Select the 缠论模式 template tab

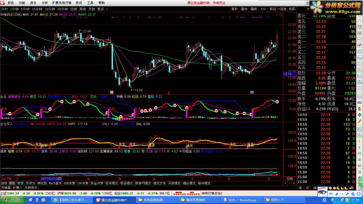click(x=189, y=183)
